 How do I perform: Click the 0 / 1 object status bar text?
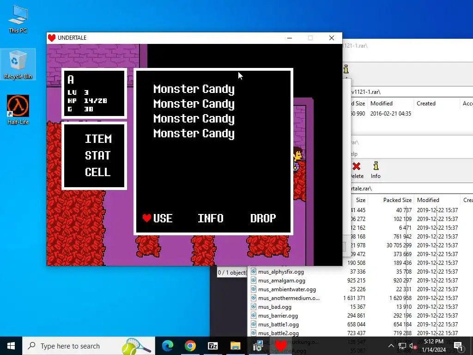pos(232,273)
